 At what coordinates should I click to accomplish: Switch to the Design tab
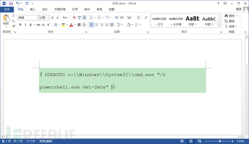[45, 9]
